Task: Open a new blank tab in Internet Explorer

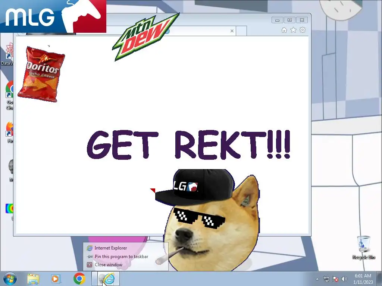Action: (x=241, y=31)
